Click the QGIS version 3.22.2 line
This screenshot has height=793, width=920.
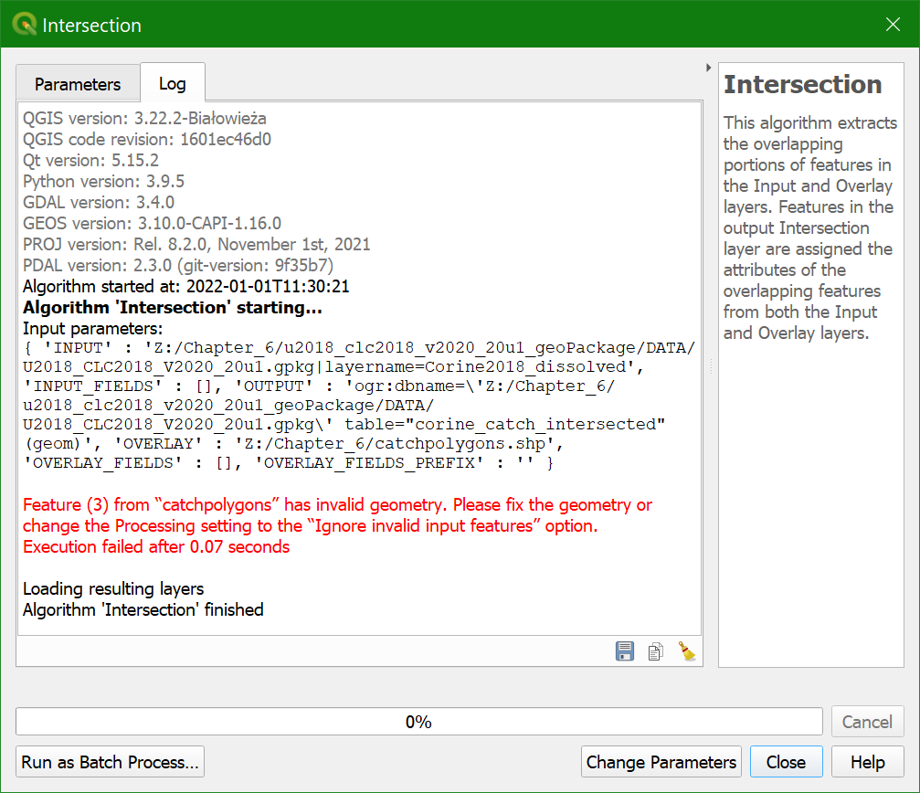(144, 118)
